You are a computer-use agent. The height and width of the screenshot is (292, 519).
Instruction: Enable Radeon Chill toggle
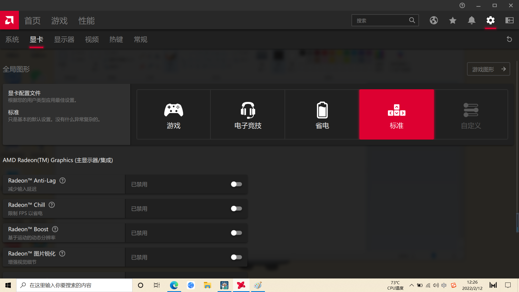(236, 209)
